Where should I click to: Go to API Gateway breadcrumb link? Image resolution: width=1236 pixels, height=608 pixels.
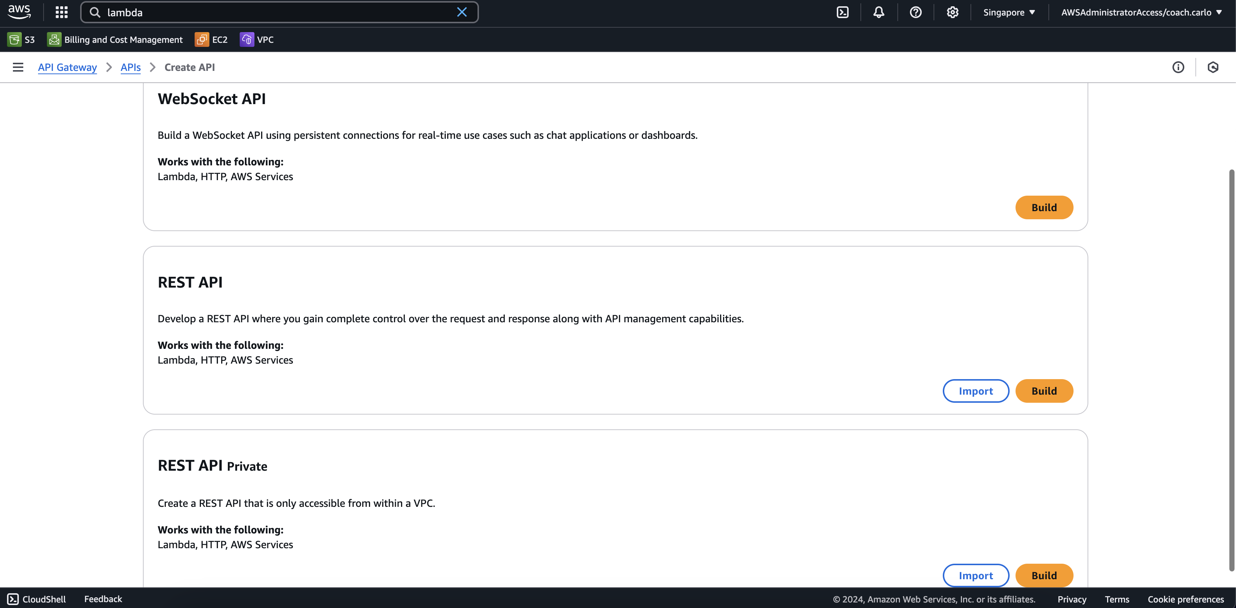67,67
